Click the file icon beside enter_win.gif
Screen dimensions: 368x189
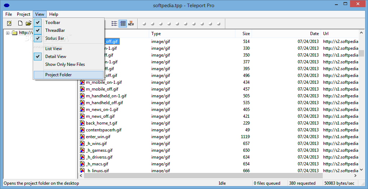click(x=82, y=137)
